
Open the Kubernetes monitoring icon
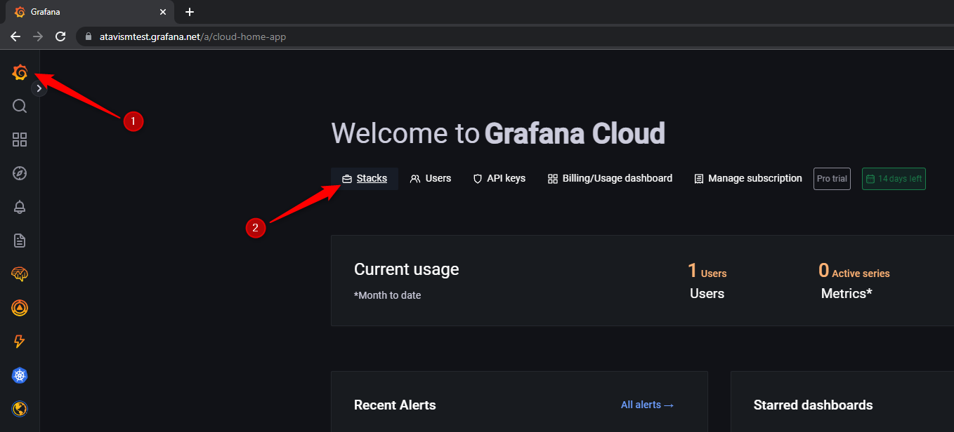20,375
